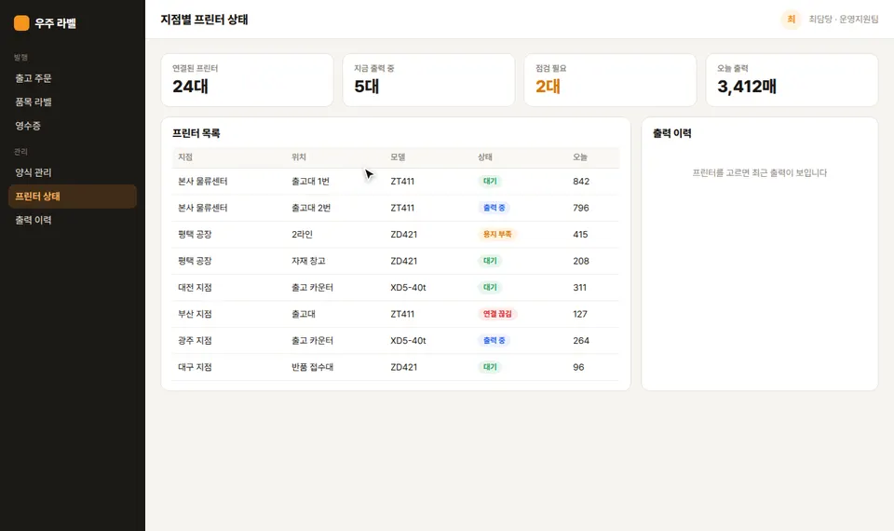Viewport: 894px width, 531px height.
Task: Click the 지금 출력 중 5대 card
Action: (428, 80)
